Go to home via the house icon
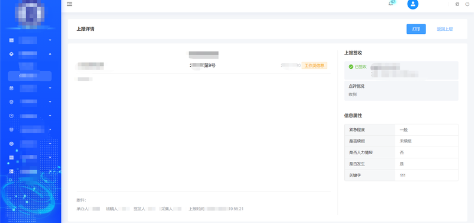Viewport: 474px width, 223px height. point(457,4)
